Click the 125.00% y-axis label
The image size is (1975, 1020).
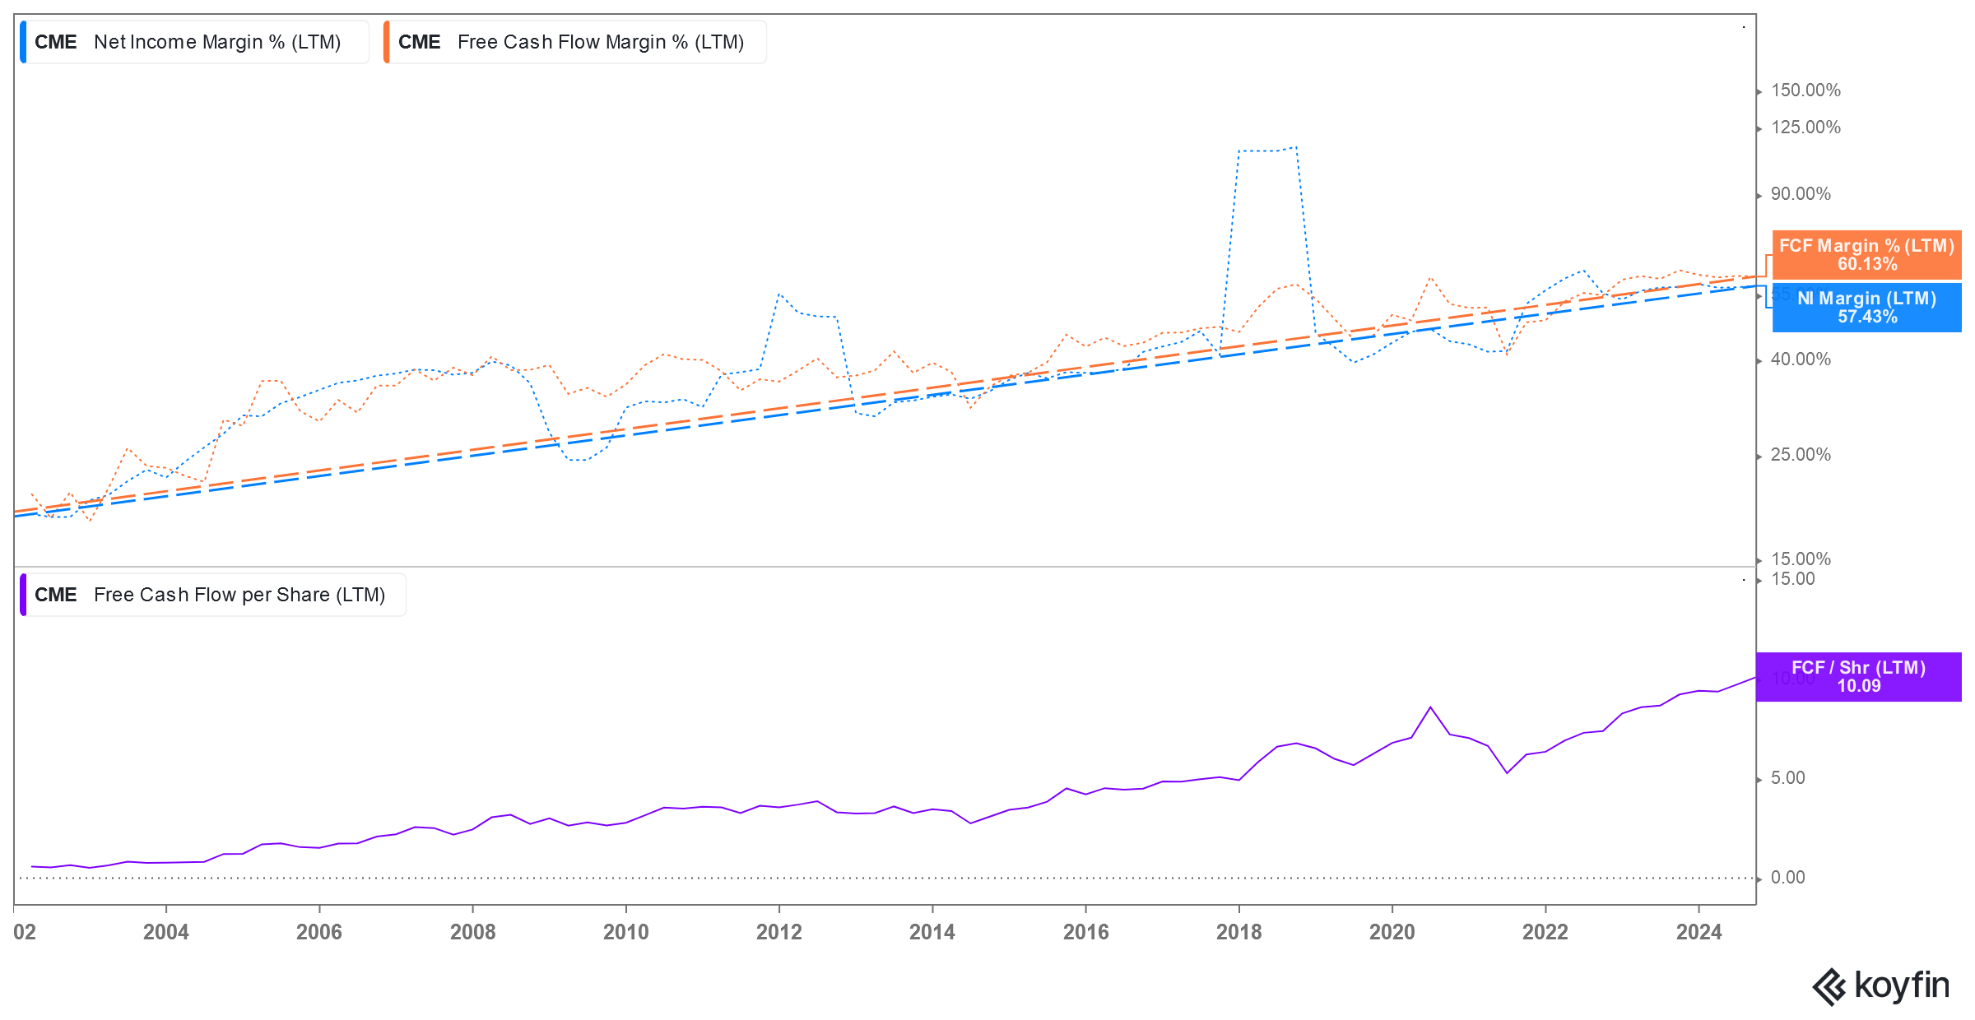click(x=1805, y=128)
